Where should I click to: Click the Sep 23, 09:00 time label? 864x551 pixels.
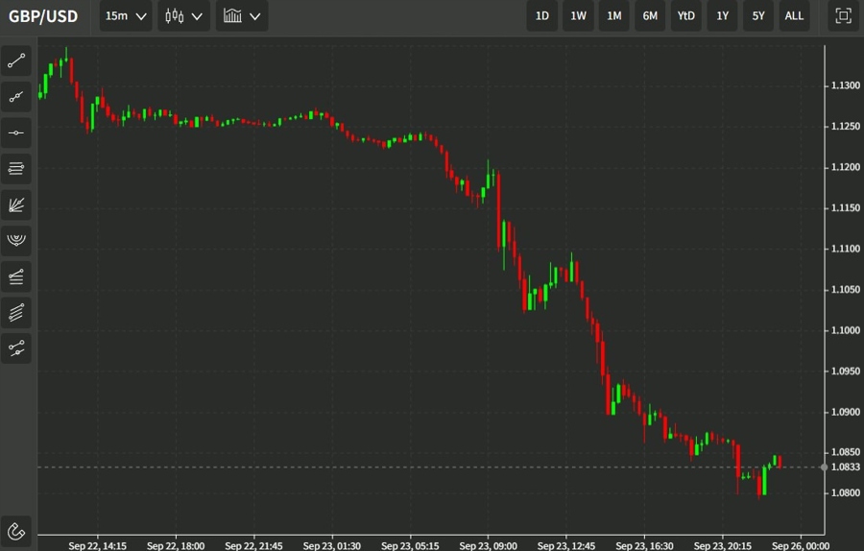(x=489, y=545)
